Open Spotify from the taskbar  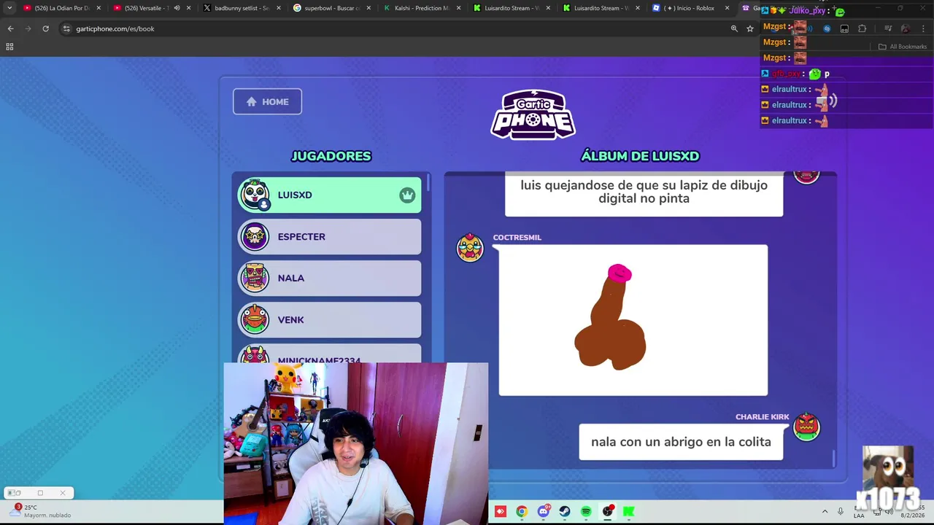coord(586,512)
